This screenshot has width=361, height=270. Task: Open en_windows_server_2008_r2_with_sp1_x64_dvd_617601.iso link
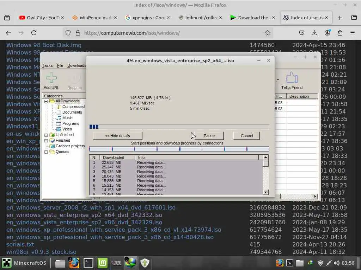click(x=91, y=207)
